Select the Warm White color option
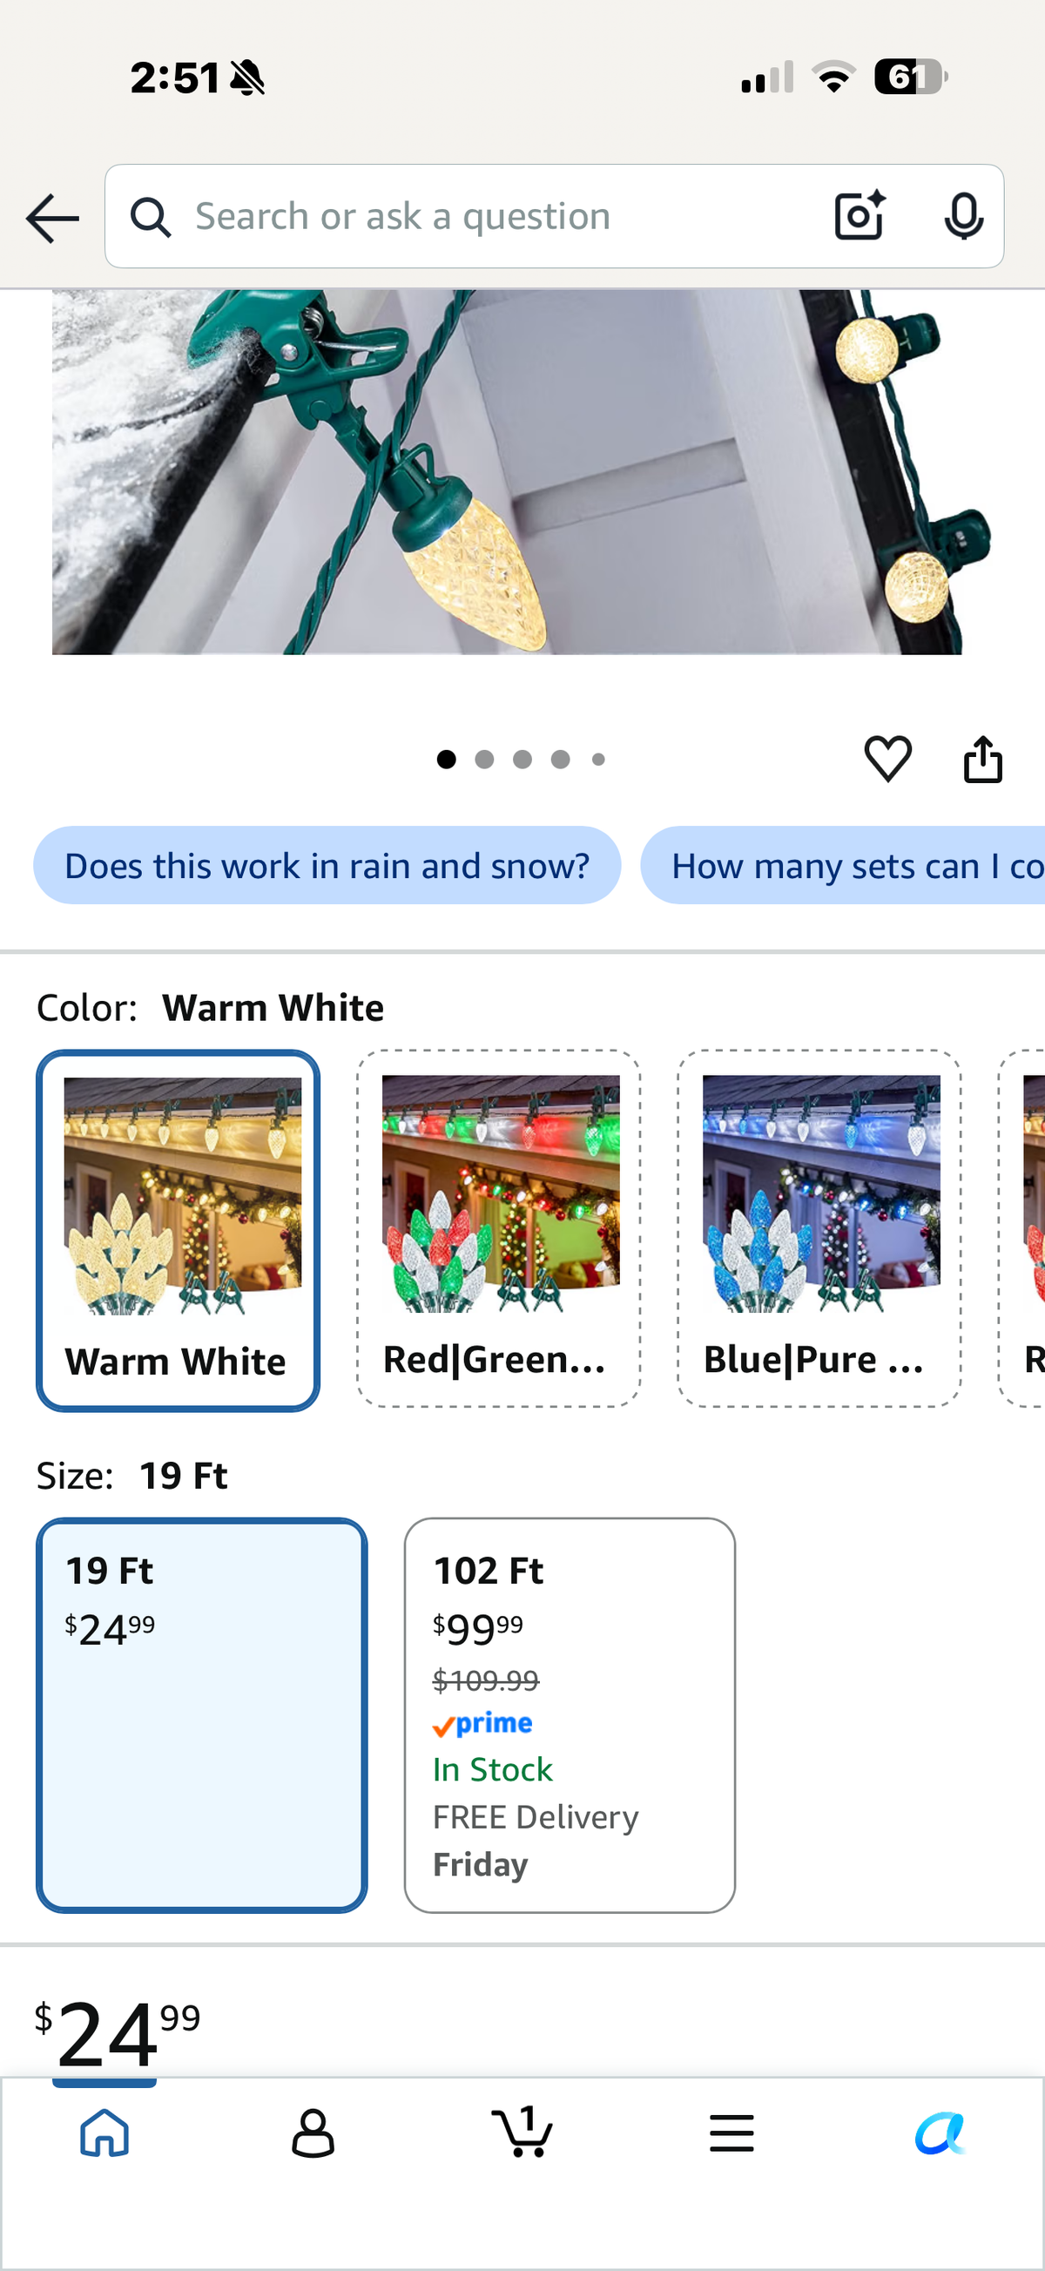Image resolution: width=1045 pixels, height=2271 pixels. click(x=178, y=1231)
